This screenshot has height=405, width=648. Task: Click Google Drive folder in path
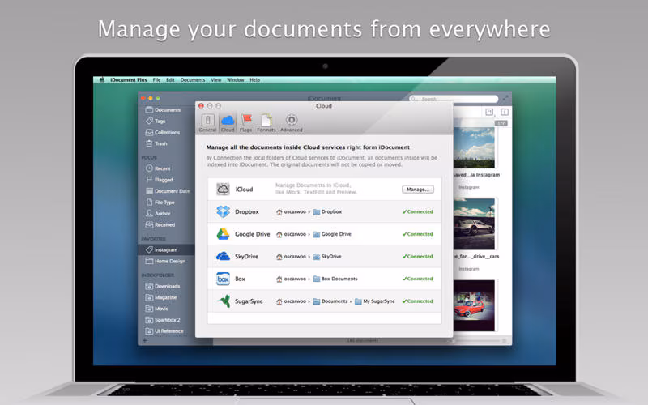click(x=332, y=234)
